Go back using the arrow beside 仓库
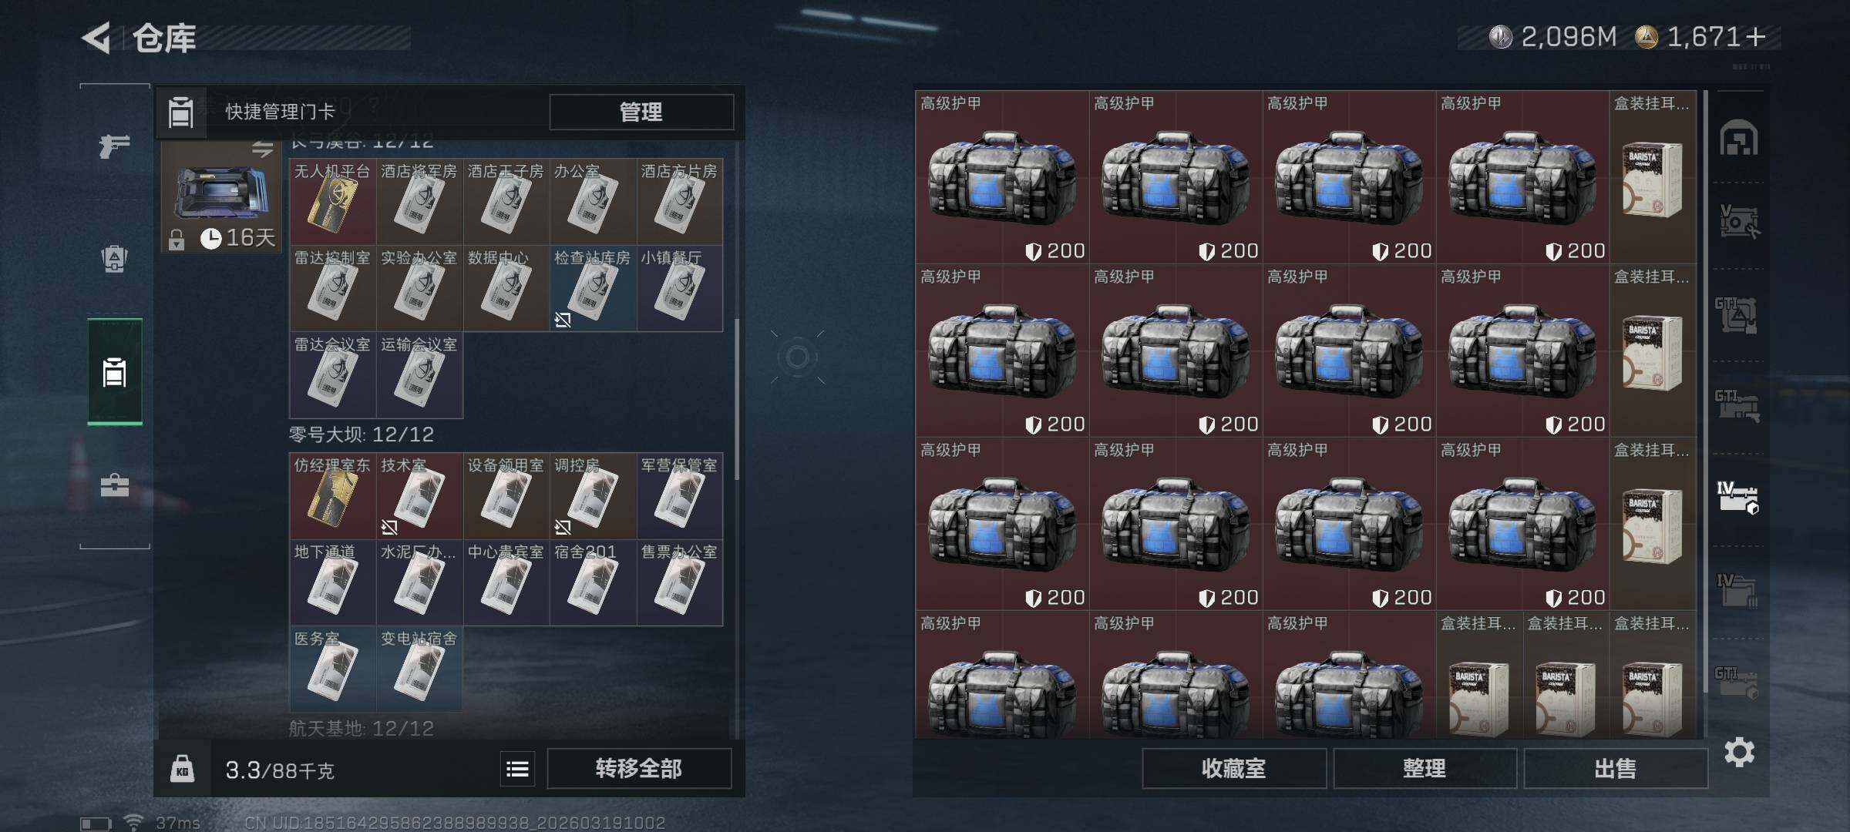The height and width of the screenshot is (832, 1850). [96, 38]
